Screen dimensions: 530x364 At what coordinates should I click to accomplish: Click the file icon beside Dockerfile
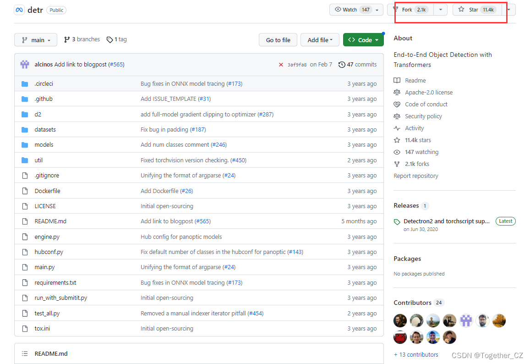(x=25, y=191)
